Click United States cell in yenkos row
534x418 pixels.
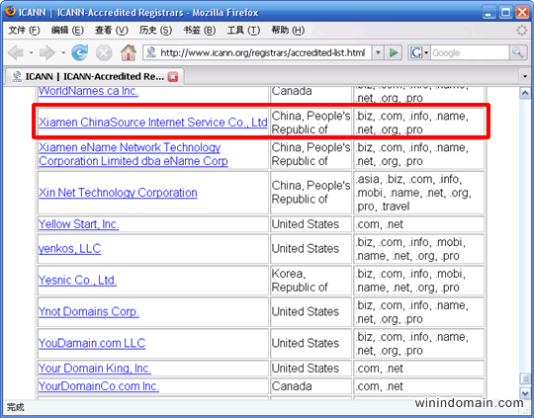[x=311, y=249]
